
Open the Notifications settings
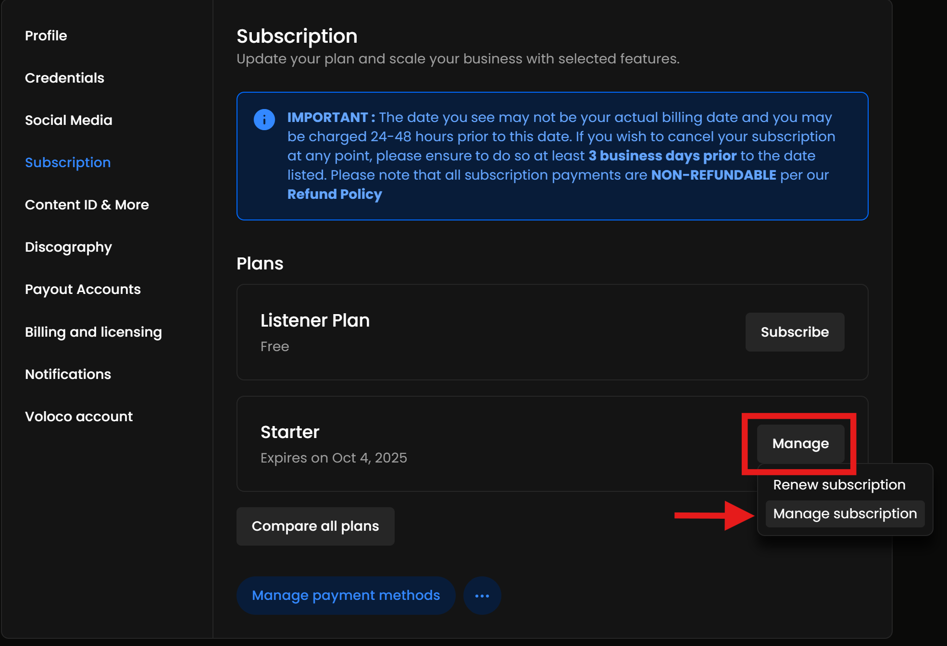click(x=68, y=374)
